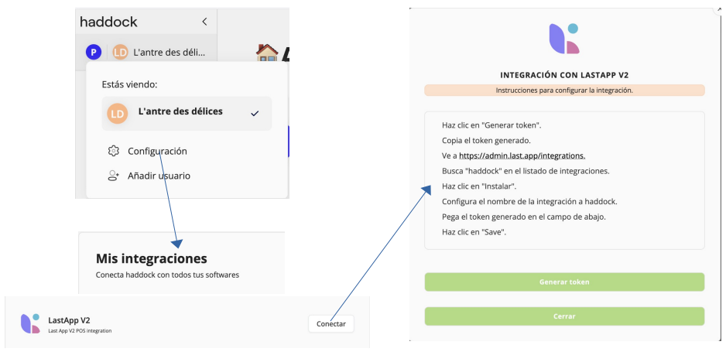726x362 pixels.
Task: Choose Añadir usuario from the menu
Action: click(159, 176)
